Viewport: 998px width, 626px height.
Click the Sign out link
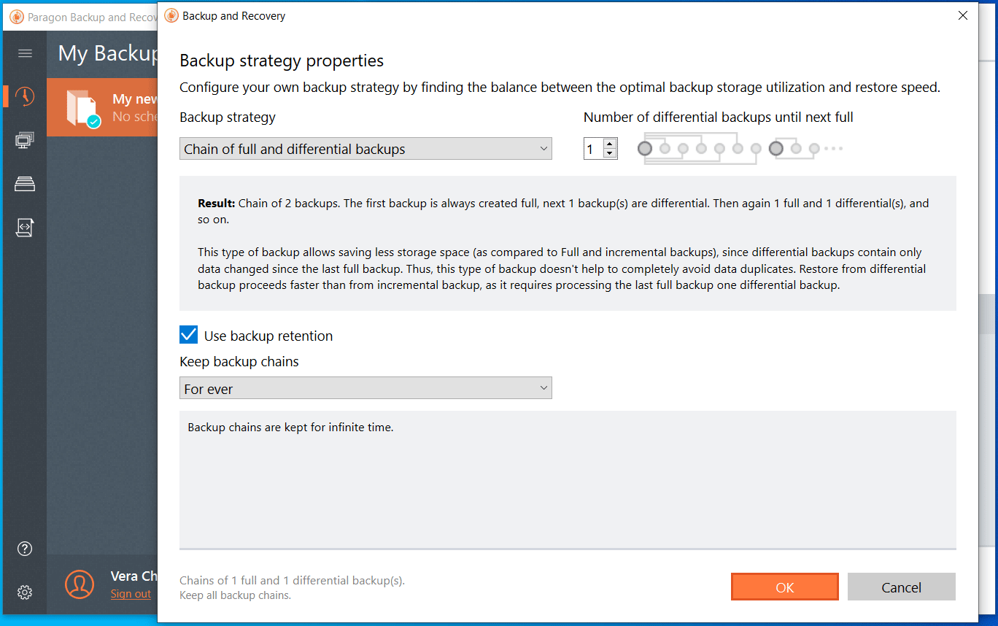pos(130,593)
